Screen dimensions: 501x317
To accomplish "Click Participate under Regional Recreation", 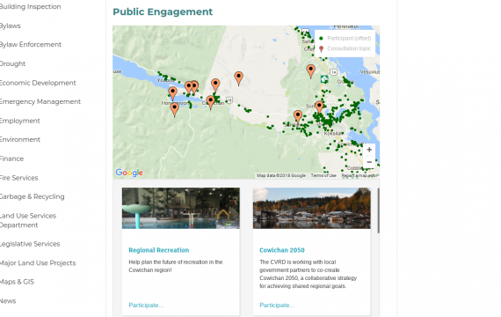I will coord(146,306).
